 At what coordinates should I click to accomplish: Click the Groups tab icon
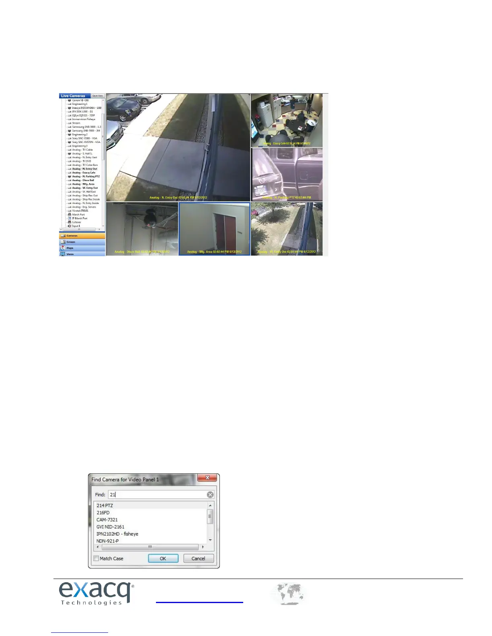coord(63,242)
